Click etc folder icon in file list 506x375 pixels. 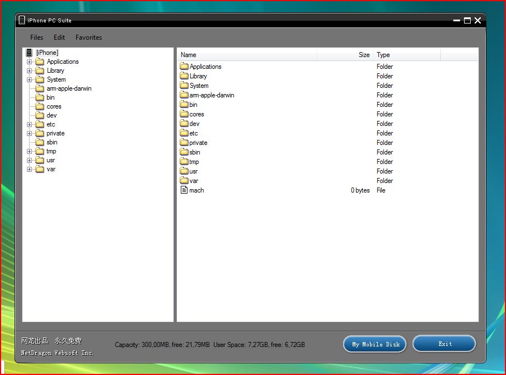click(x=184, y=133)
